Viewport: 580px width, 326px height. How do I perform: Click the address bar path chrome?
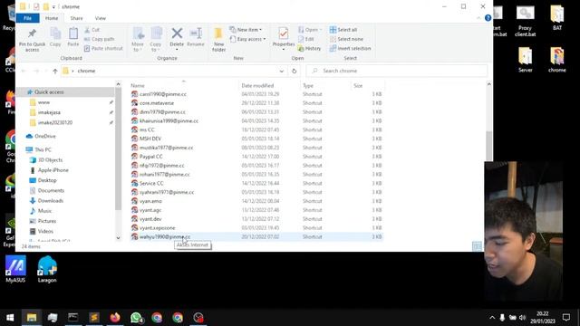87,71
